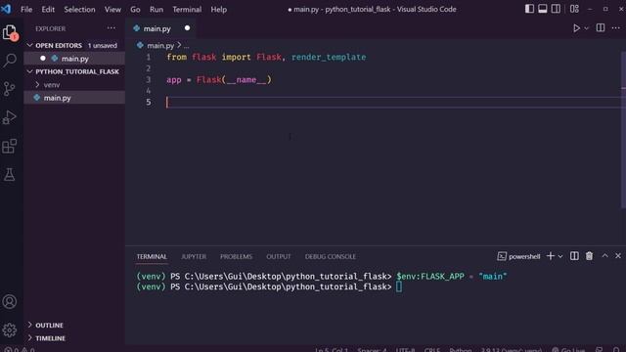Click the Python language mode in status bar
Image resolution: width=626 pixels, height=352 pixels.
tap(461, 350)
